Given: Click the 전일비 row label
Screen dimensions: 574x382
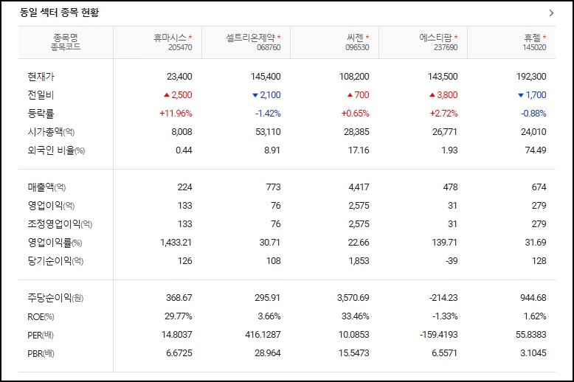Looking at the screenshot, I should tap(41, 95).
